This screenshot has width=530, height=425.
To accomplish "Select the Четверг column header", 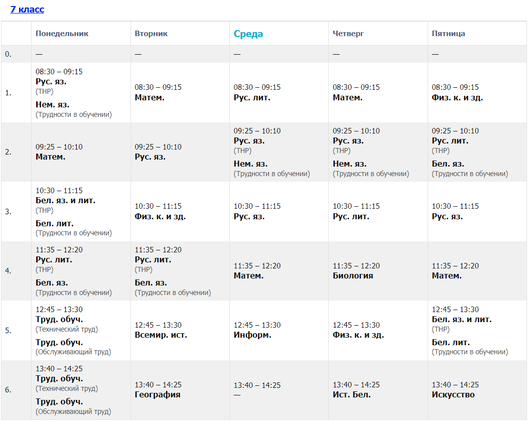I will (x=348, y=34).
